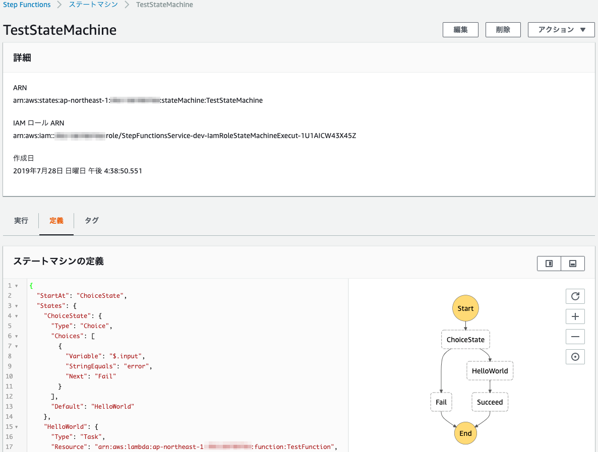Go to Step Functions breadcrumb link
Viewport: 598px width, 452px height.
27,5
